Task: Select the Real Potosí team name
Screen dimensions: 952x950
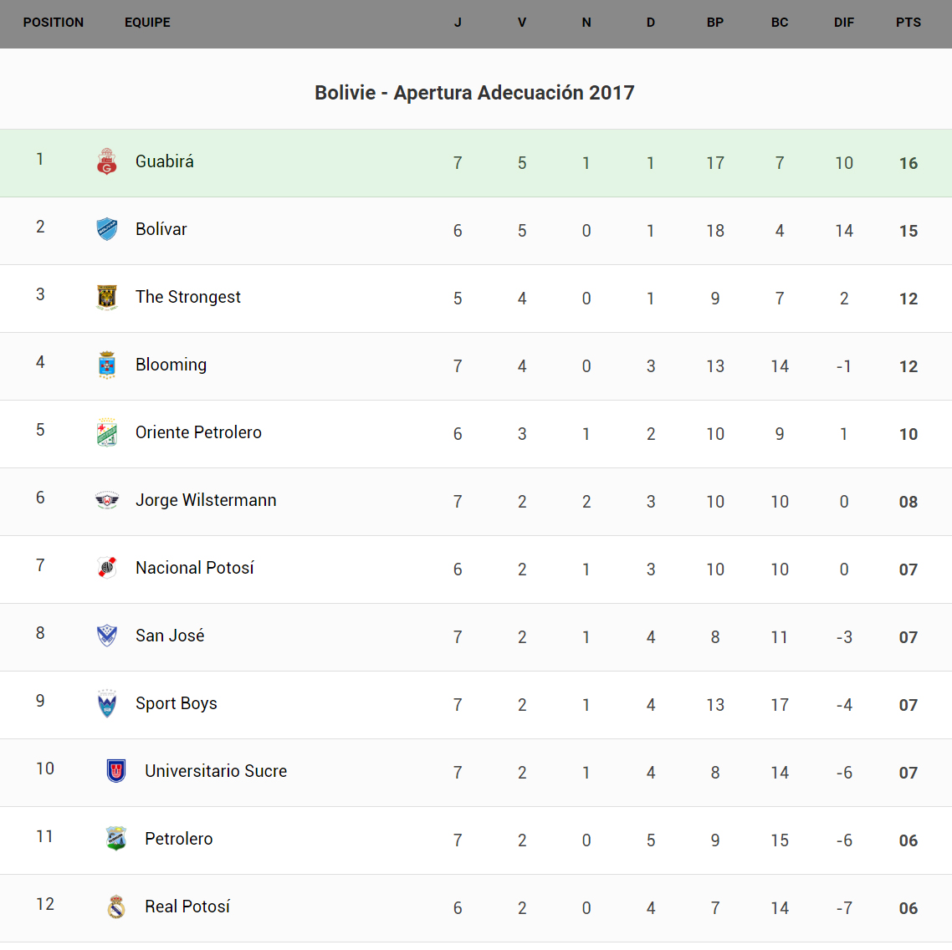Action: 187,907
